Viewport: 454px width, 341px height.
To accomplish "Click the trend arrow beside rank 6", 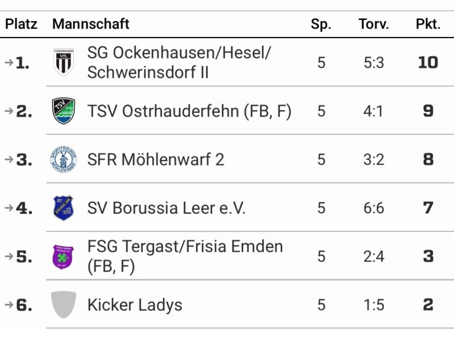I will coord(9,305).
